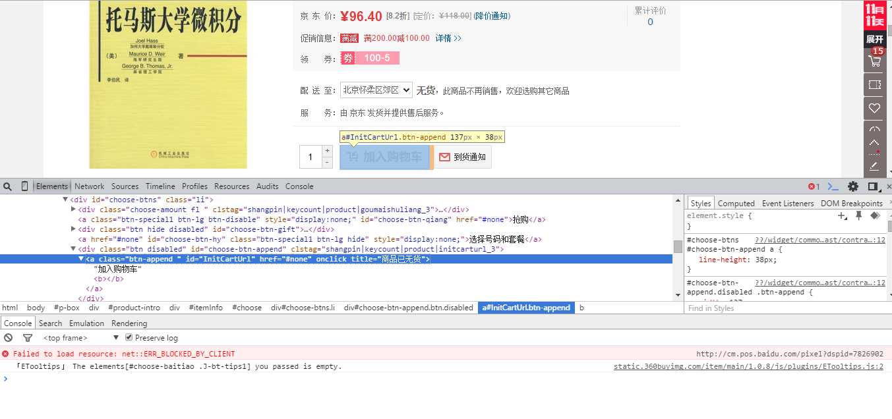The width and height of the screenshot is (892, 419).
Task: Enable Preserve log checkbox
Action: click(129, 338)
